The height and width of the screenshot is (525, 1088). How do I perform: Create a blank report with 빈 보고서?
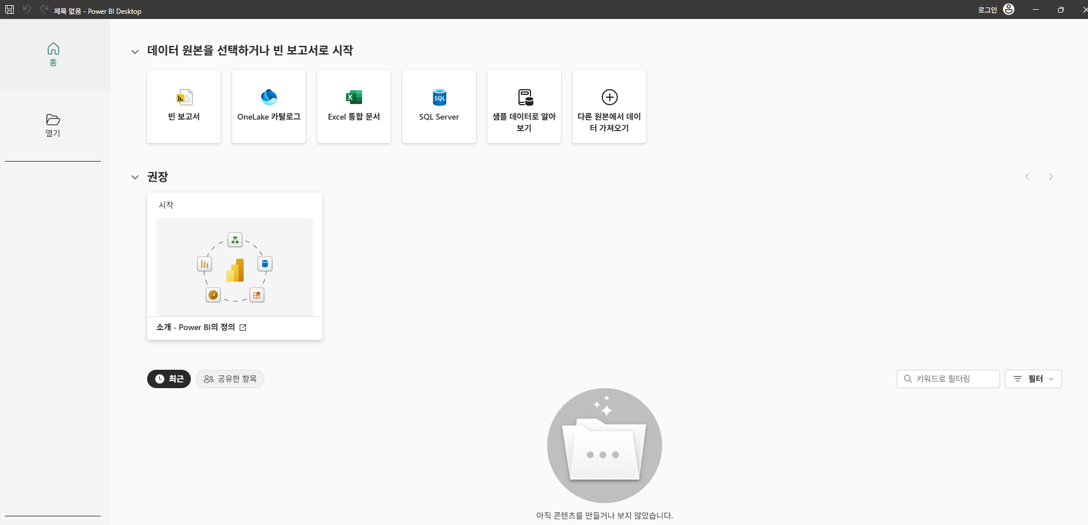[184, 106]
